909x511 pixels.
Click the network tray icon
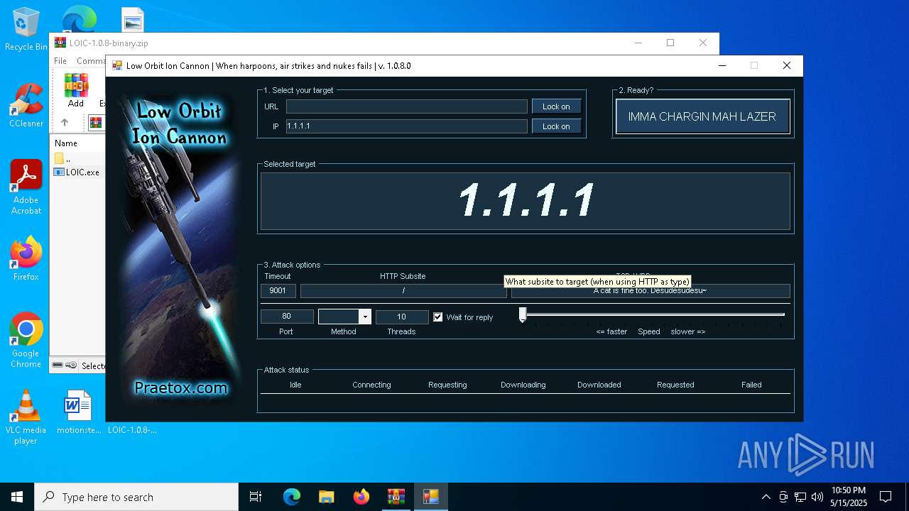click(800, 497)
